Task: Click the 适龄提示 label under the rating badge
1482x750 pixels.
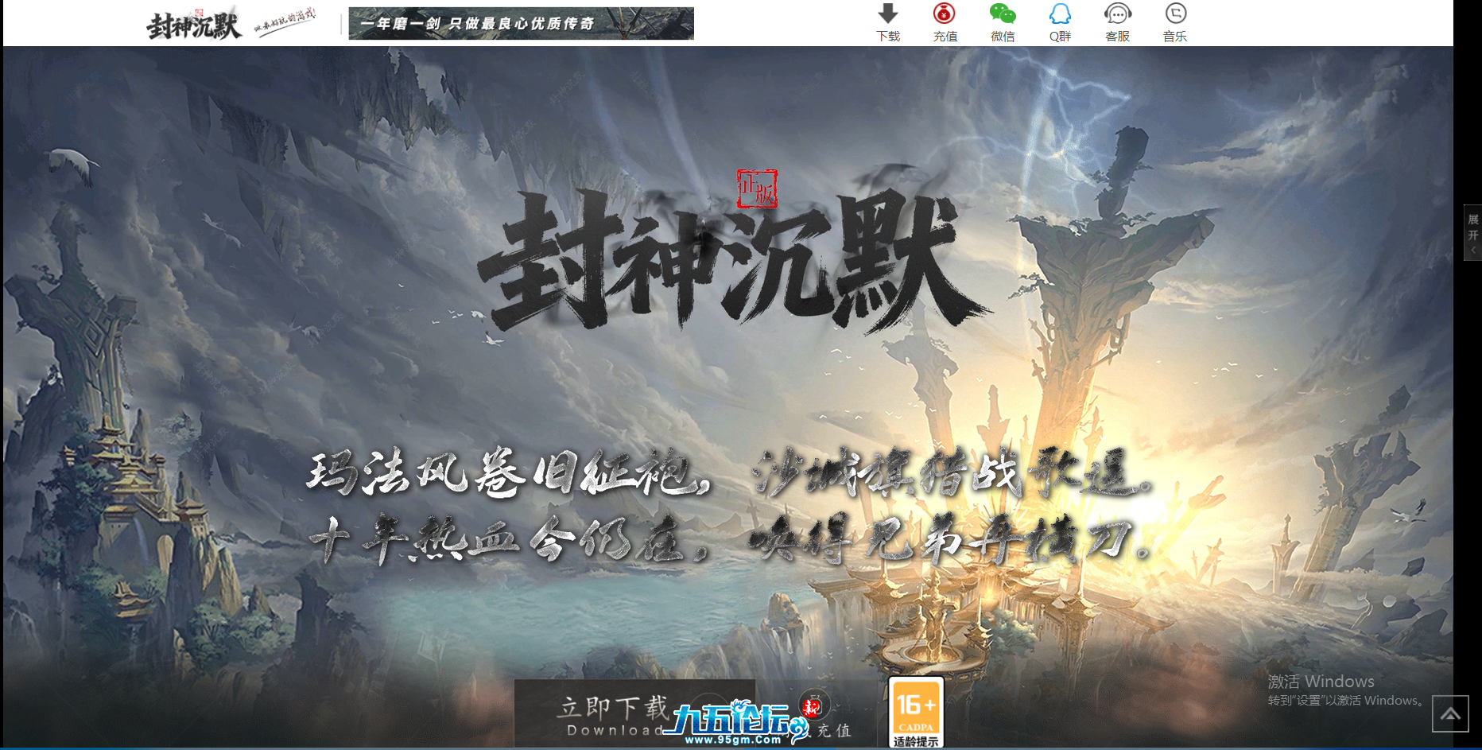Action: tap(916, 741)
